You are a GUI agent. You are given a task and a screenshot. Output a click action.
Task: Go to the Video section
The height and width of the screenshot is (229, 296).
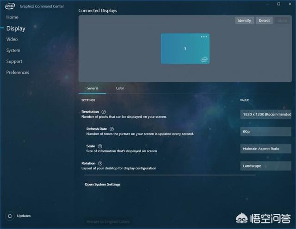tap(12, 39)
